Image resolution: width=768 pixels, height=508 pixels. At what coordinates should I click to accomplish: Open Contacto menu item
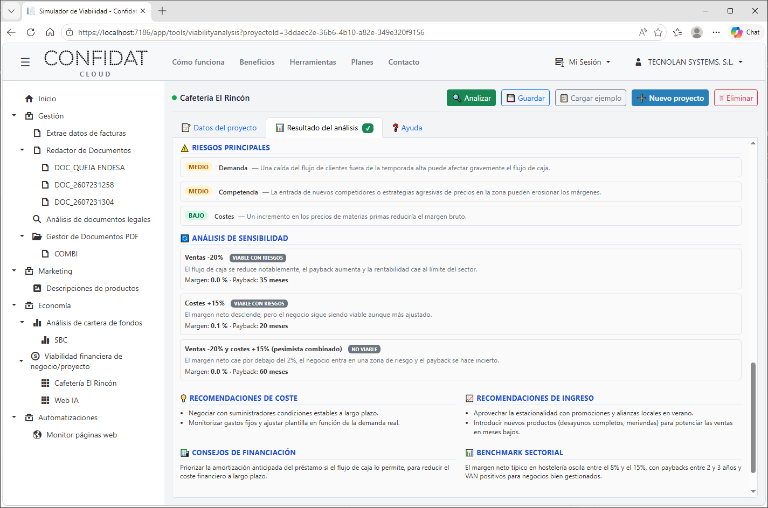pyautogui.click(x=404, y=62)
